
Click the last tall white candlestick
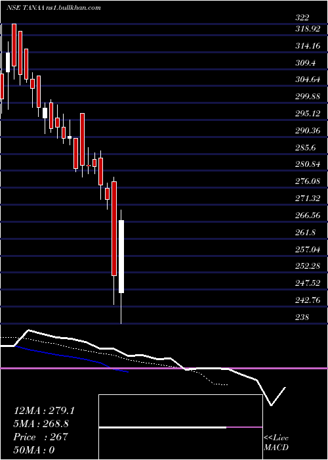click(x=121, y=256)
